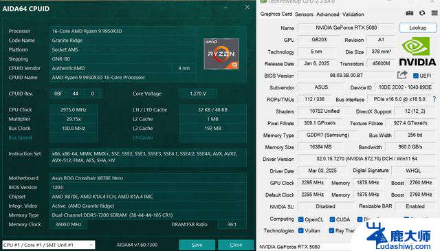Click the 4 nm process value

184,68
